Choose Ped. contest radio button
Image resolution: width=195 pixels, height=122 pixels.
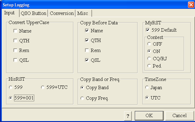149,66
